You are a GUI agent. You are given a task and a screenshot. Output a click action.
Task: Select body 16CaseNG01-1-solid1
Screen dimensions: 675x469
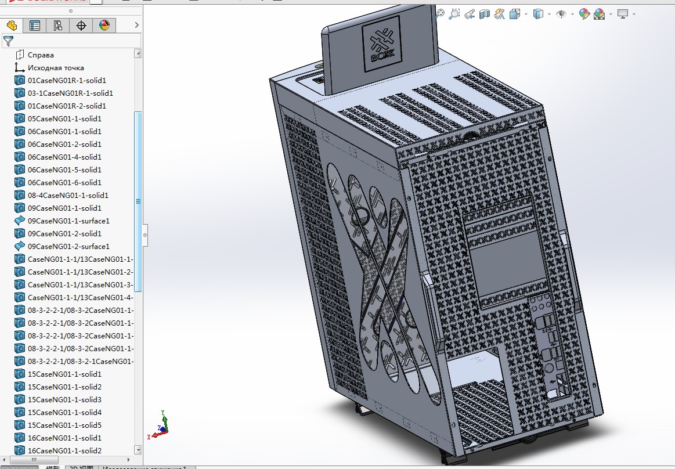click(64, 438)
